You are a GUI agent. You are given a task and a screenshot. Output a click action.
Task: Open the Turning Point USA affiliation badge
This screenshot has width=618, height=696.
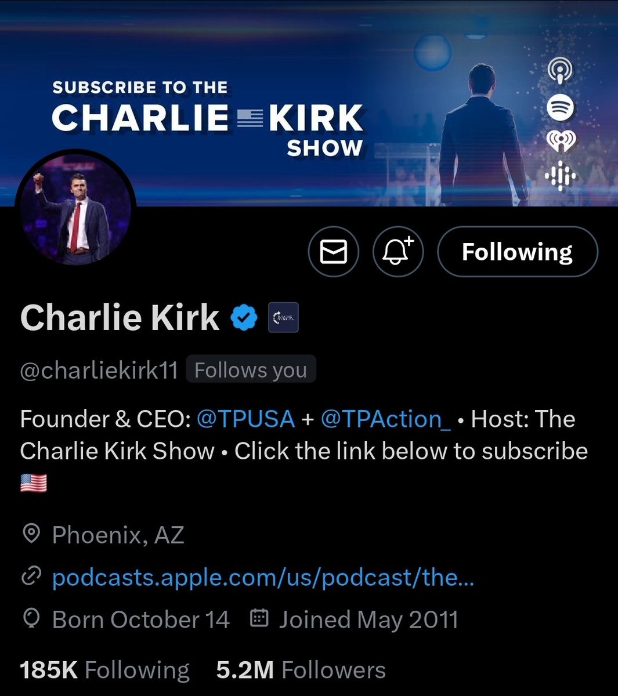coord(283,317)
